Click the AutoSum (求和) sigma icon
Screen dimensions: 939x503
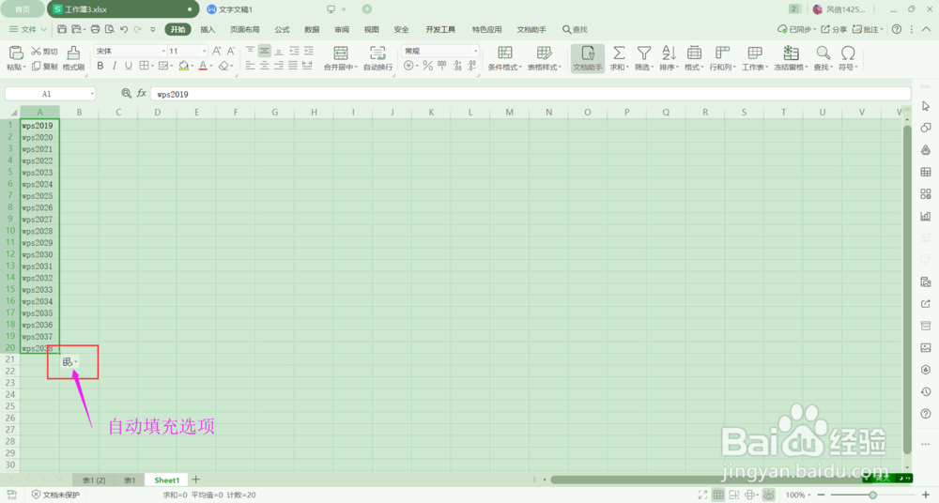pos(619,53)
